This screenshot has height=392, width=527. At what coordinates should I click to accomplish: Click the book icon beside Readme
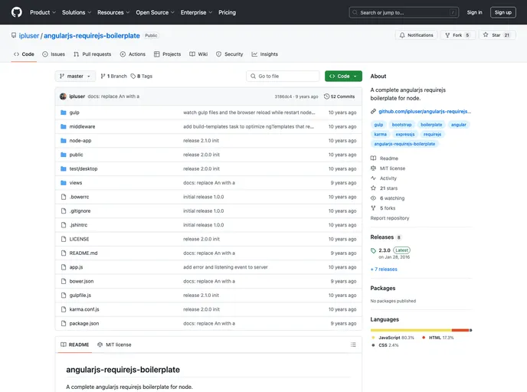pyautogui.click(x=373, y=158)
